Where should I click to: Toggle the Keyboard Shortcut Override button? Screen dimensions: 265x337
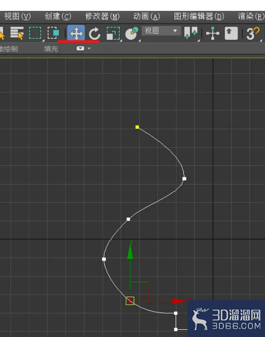point(231,33)
